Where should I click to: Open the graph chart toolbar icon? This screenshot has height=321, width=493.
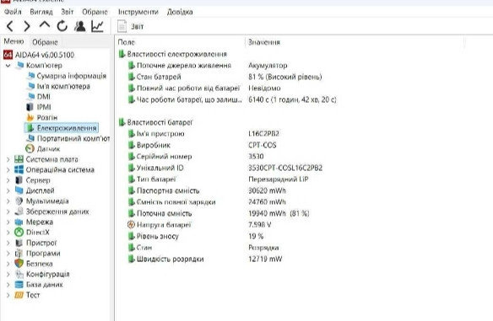(97, 26)
